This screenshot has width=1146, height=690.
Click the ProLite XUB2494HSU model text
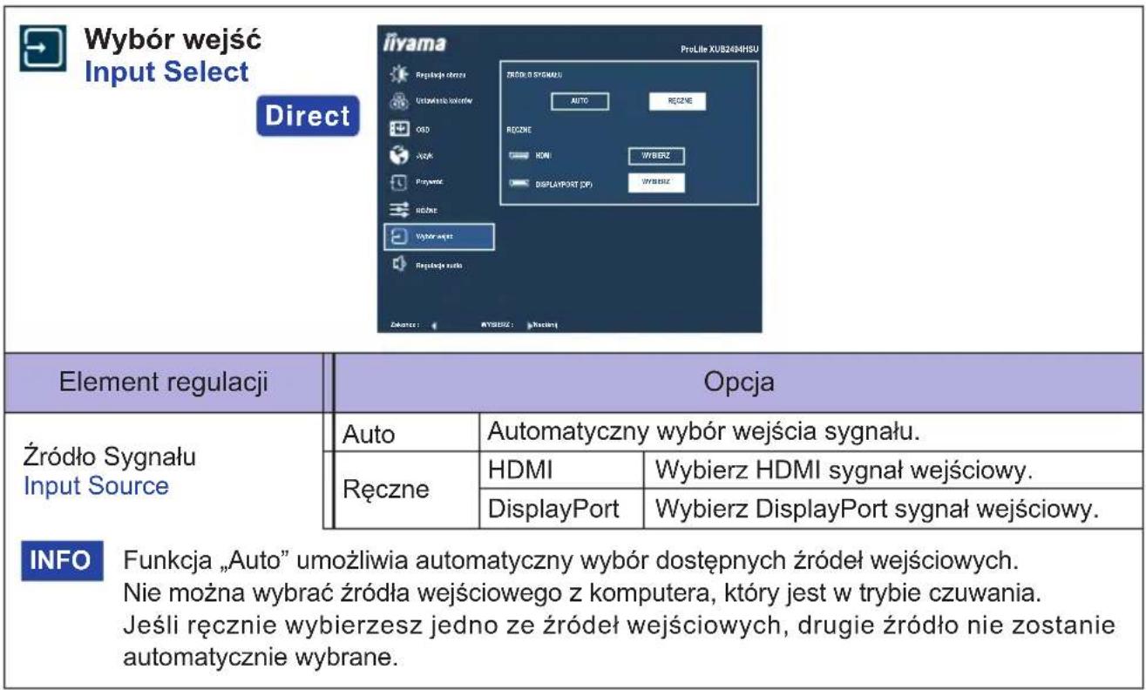721,49
